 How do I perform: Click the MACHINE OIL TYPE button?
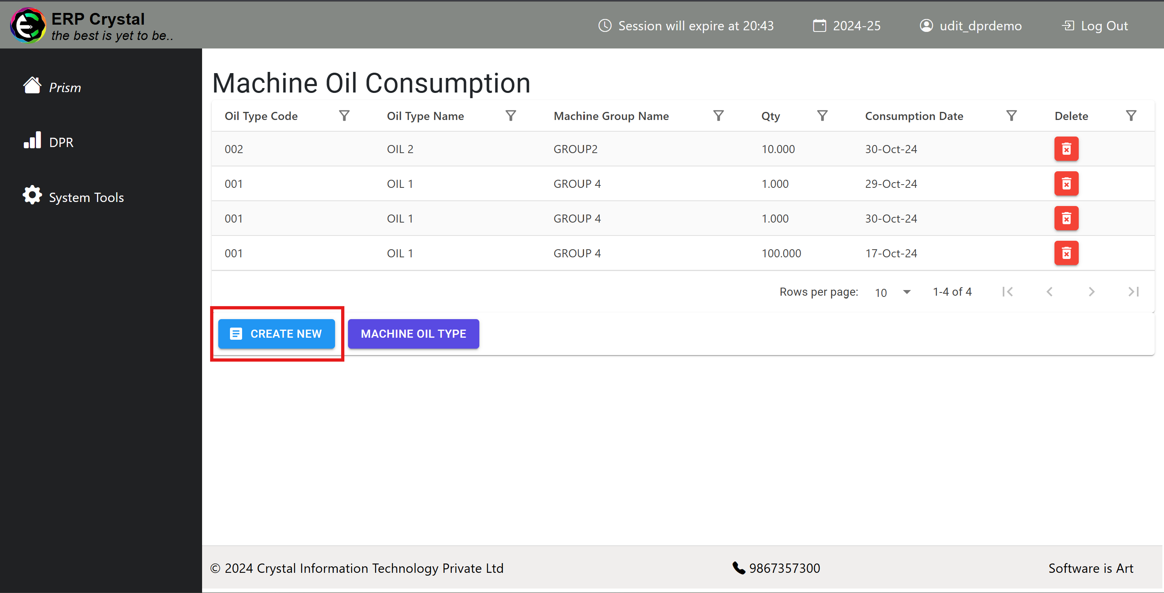[x=414, y=334]
